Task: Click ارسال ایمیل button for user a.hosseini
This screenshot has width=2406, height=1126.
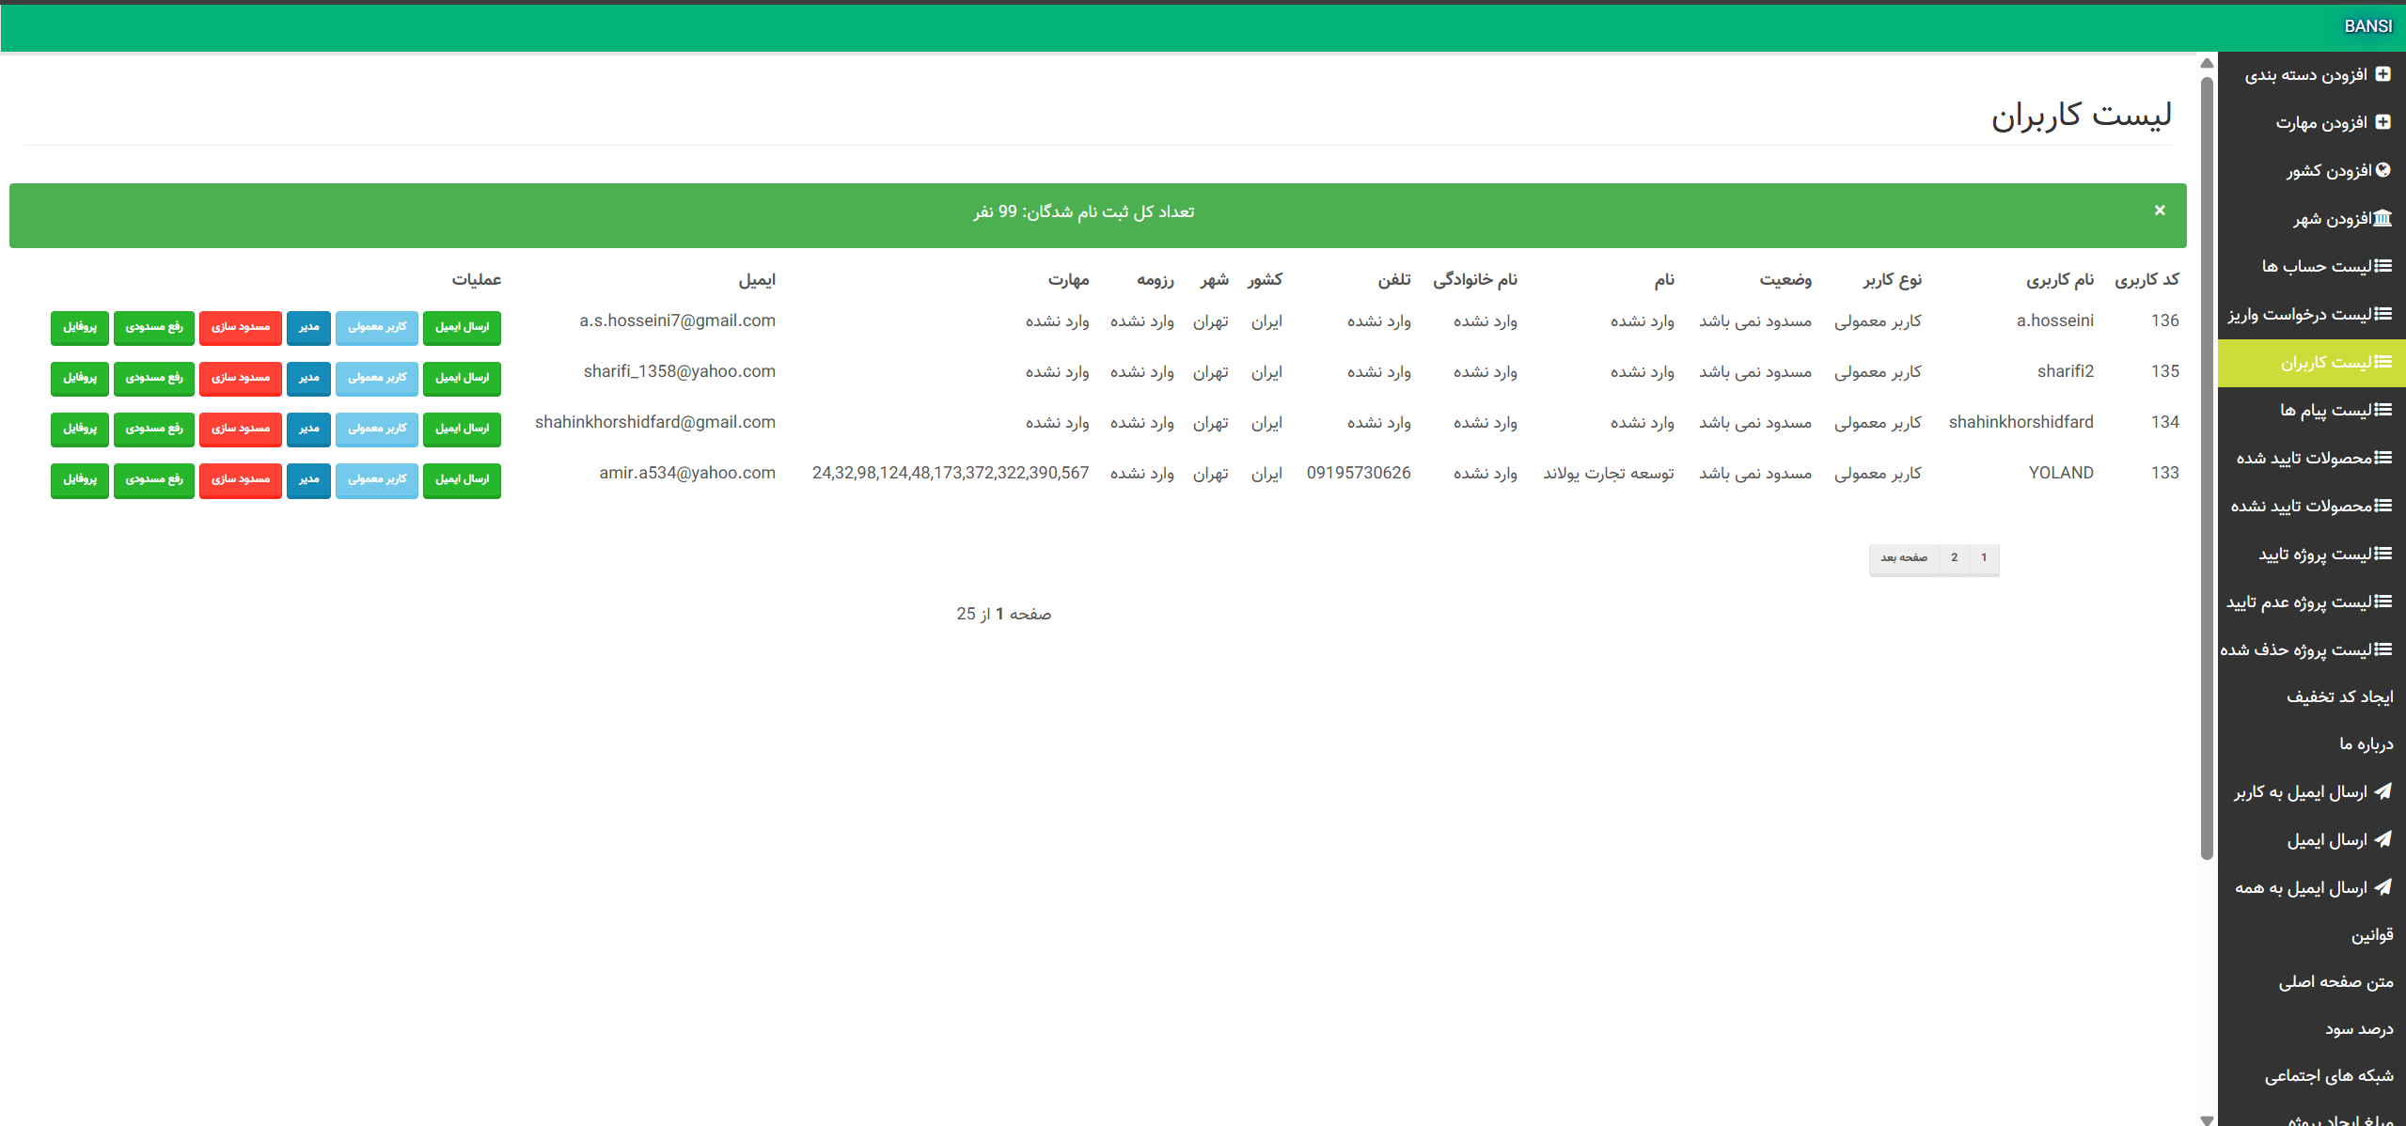Action: click(462, 327)
